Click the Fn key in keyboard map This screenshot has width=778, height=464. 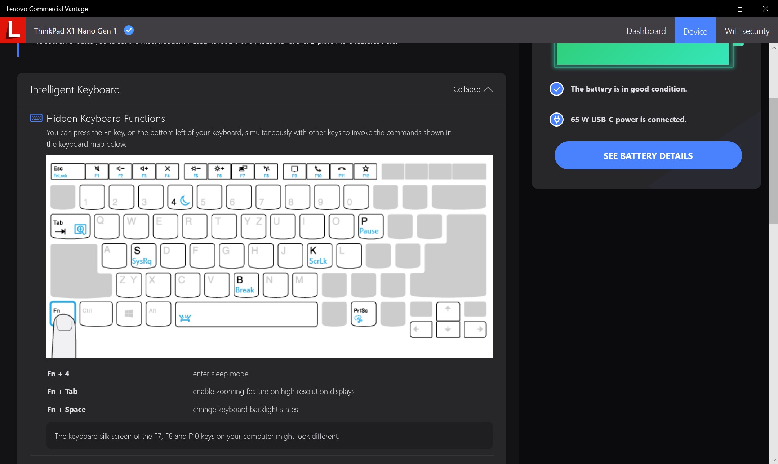click(63, 314)
